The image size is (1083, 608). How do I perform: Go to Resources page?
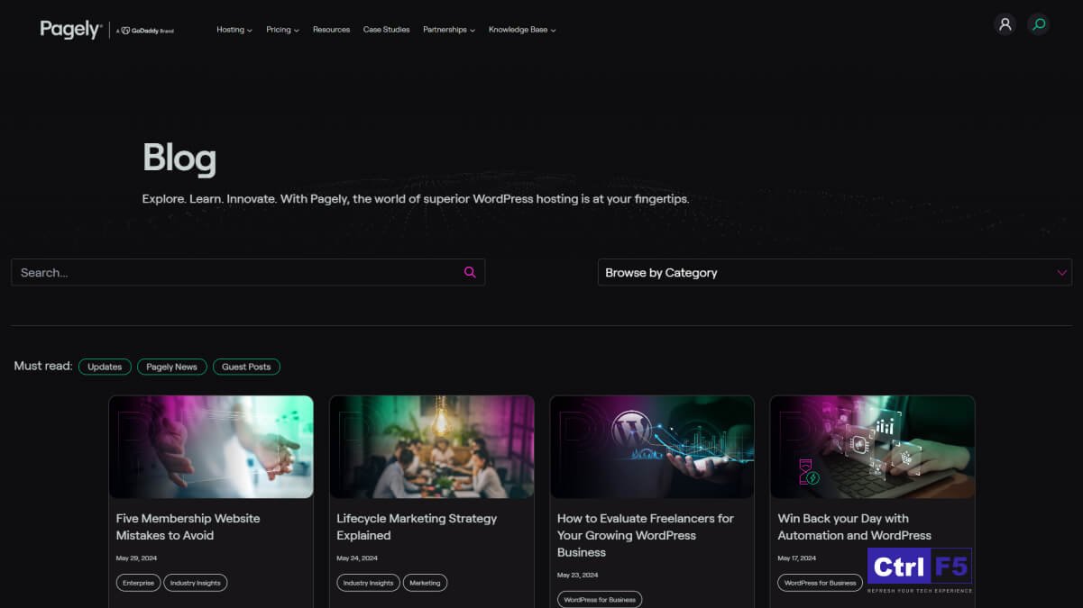click(331, 30)
